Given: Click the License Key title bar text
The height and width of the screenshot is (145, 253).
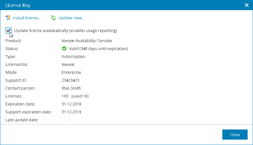Looking at the screenshot, I should (18, 5).
